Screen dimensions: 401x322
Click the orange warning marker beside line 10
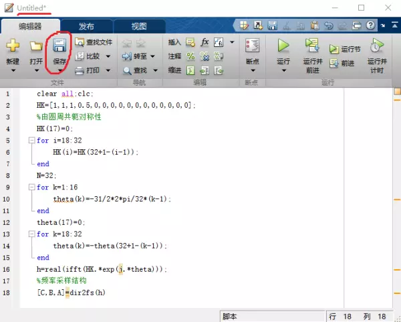click(x=397, y=199)
